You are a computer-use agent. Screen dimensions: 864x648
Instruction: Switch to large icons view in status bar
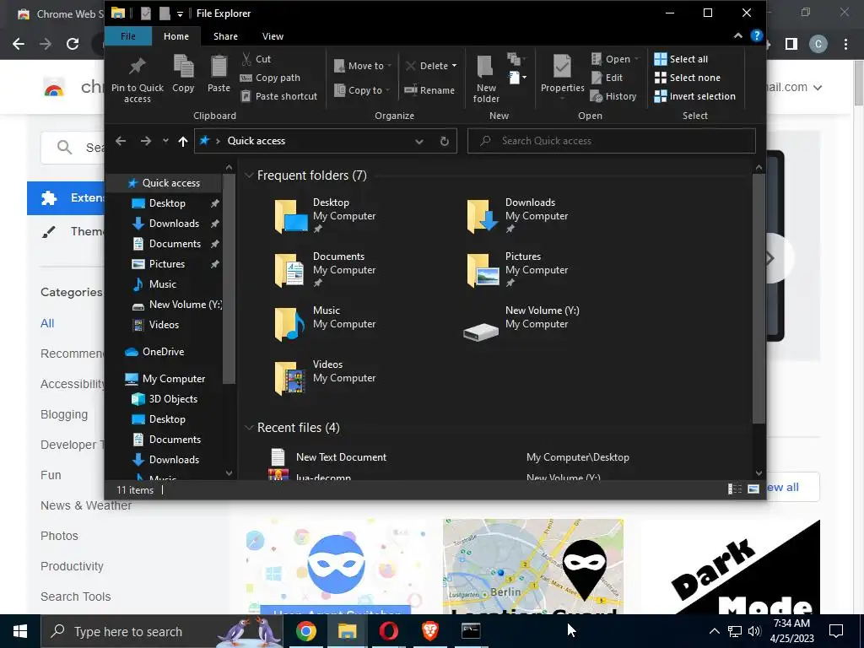(x=753, y=489)
